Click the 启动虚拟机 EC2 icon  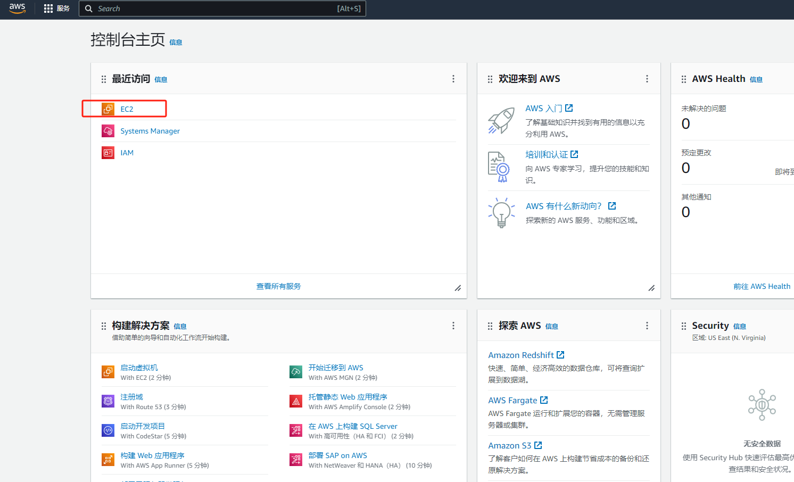coord(108,372)
